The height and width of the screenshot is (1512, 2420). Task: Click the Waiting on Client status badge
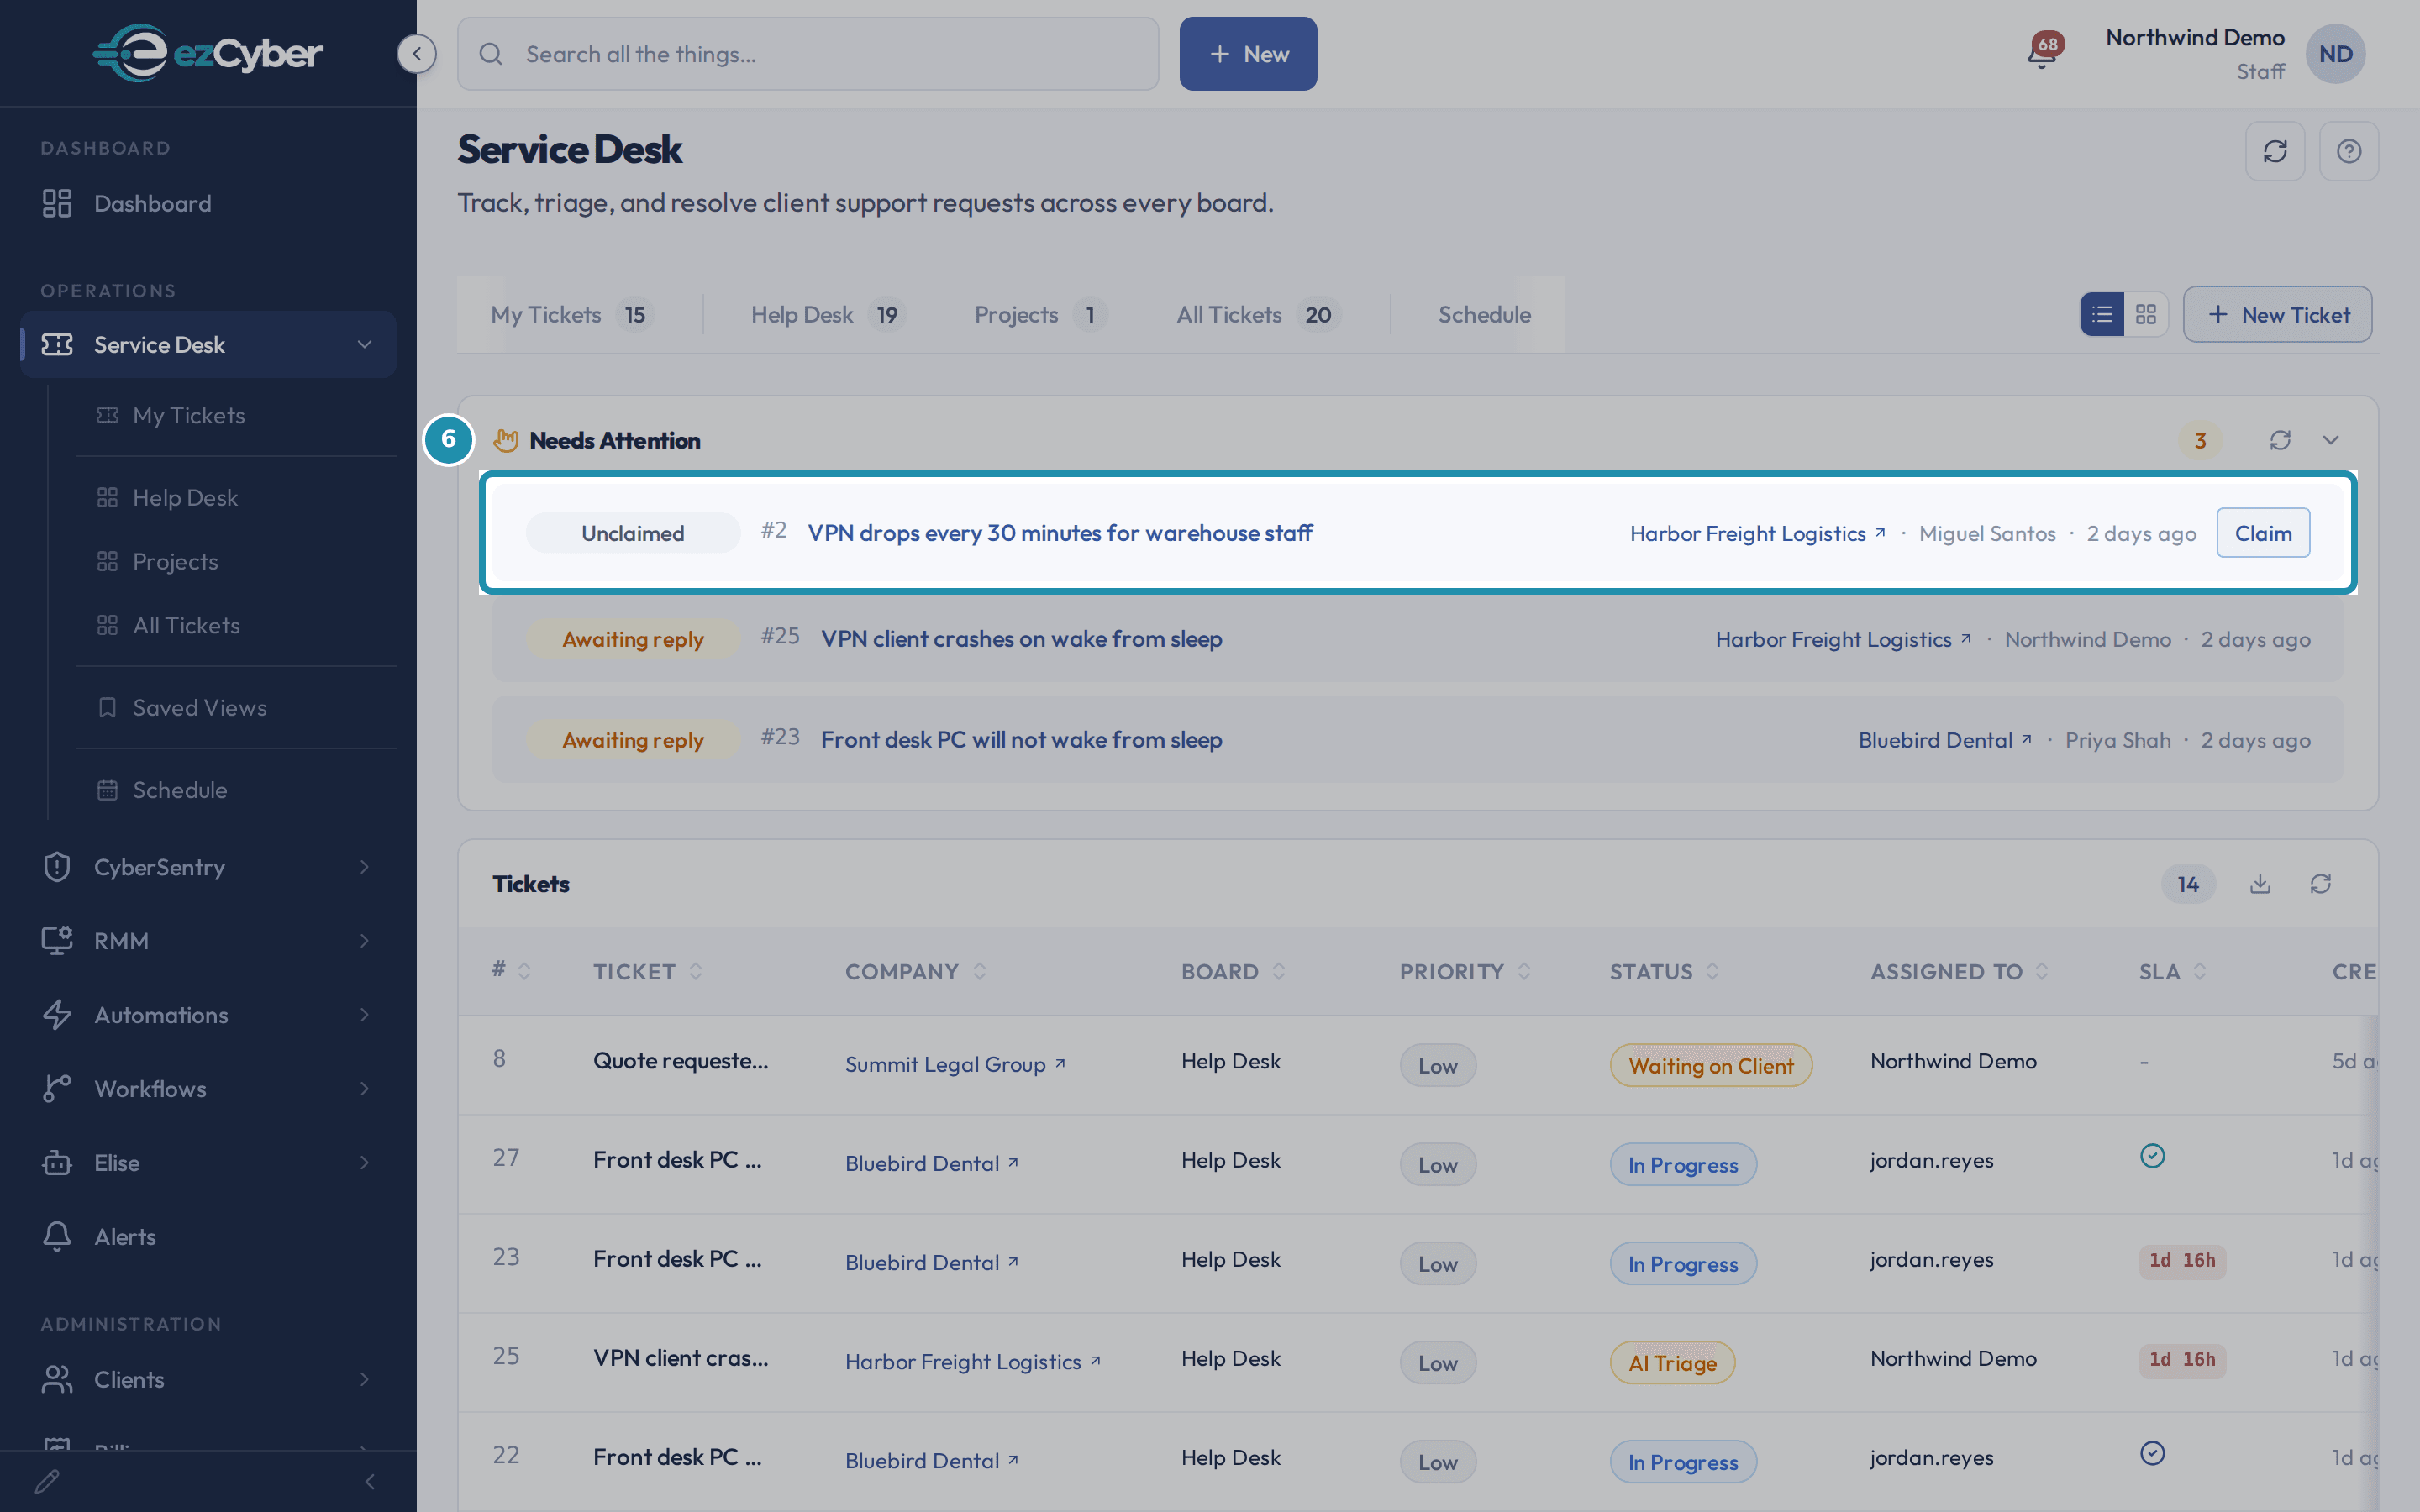click(x=1711, y=1066)
